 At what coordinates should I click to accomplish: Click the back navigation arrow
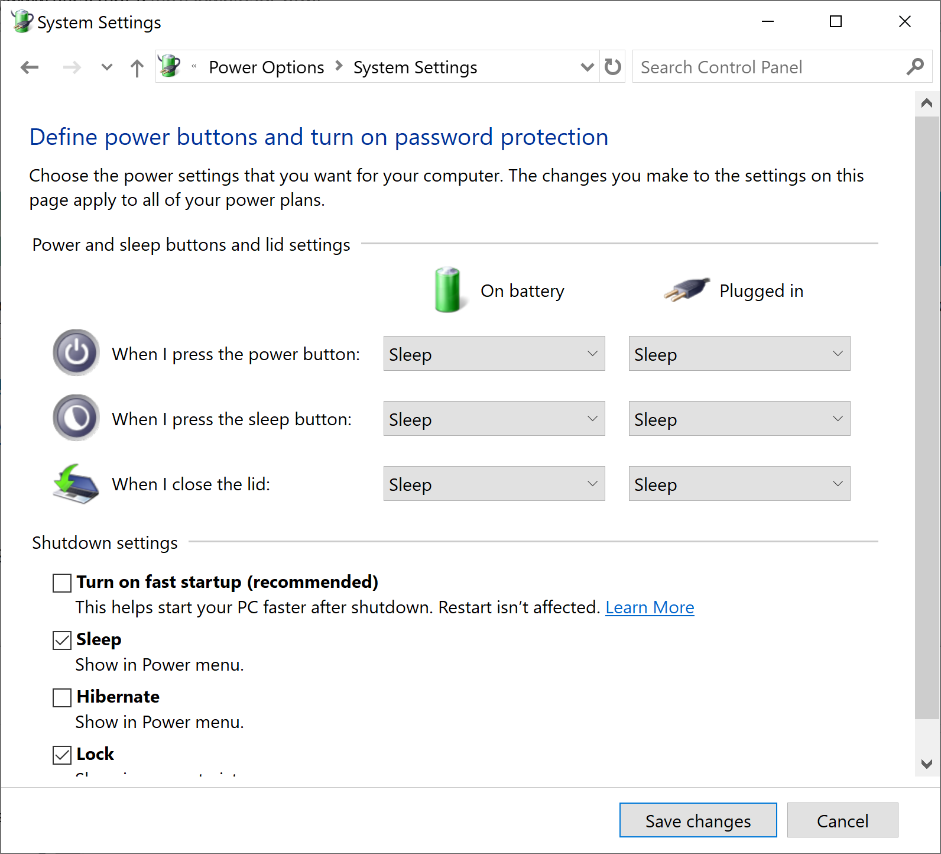(30, 67)
